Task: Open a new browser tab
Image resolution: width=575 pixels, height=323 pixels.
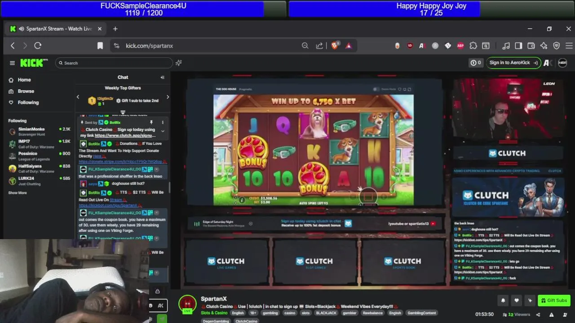Action: tap(115, 29)
